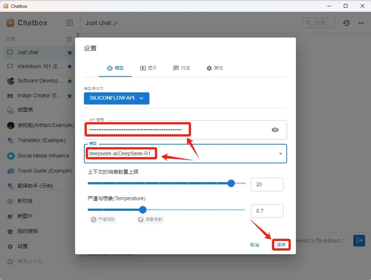Switch to the 对话 settings tab
The height and width of the screenshot is (280, 371).
coord(181,68)
